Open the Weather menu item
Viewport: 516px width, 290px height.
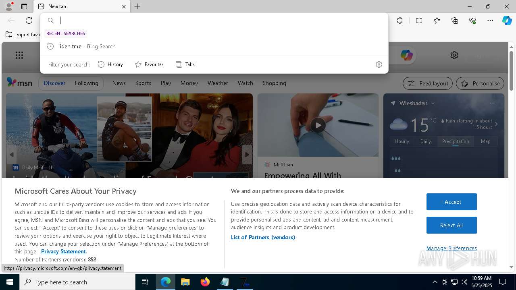click(x=218, y=83)
